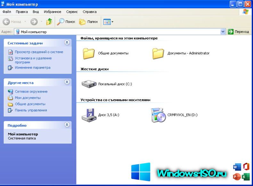Viewport: 253px width, 186px height.
Task: Click the network places icon
Action: [x=11, y=92]
